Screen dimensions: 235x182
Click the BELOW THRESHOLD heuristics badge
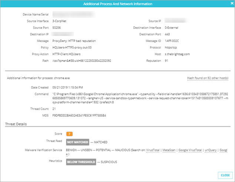(81, 162)
